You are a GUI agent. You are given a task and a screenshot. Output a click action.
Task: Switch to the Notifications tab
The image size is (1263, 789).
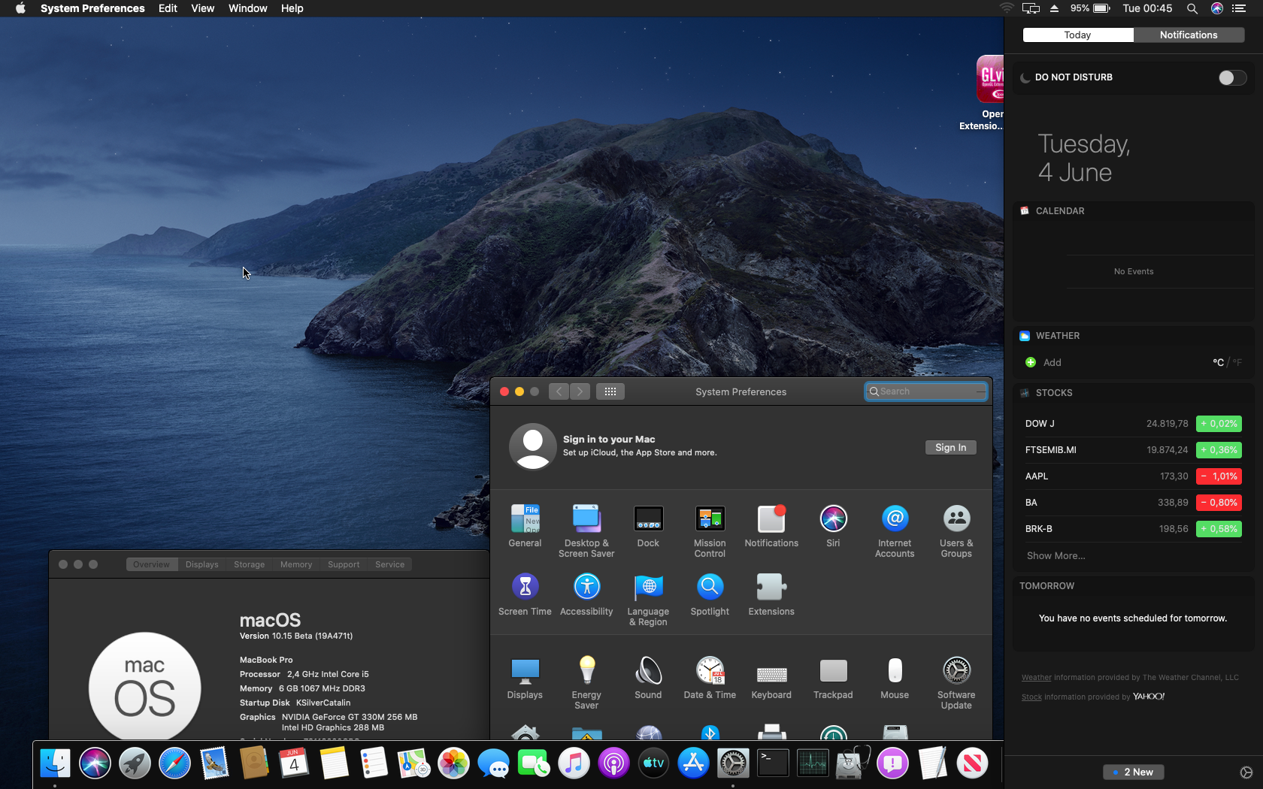point(1189,35)
